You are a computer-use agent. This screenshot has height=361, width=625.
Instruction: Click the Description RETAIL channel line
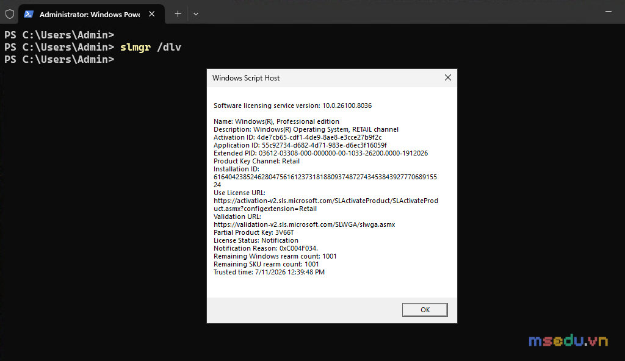click(x=306, y=129)
